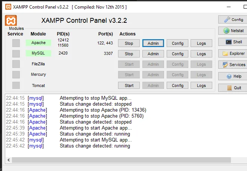Toggle the Apache service checkbox
The image size is (247, 171).
click(16, 43)
